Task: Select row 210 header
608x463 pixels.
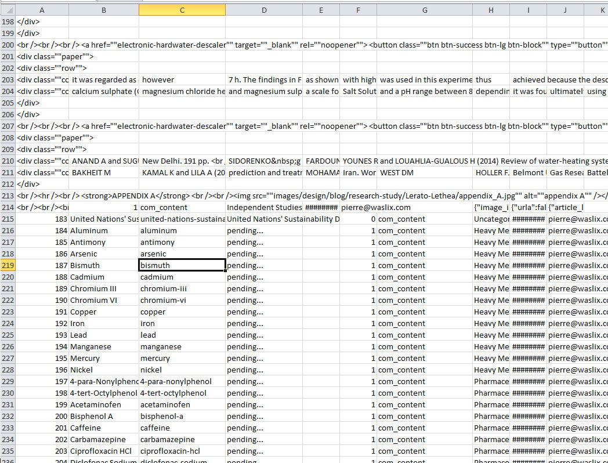Action: coord(8,161)
